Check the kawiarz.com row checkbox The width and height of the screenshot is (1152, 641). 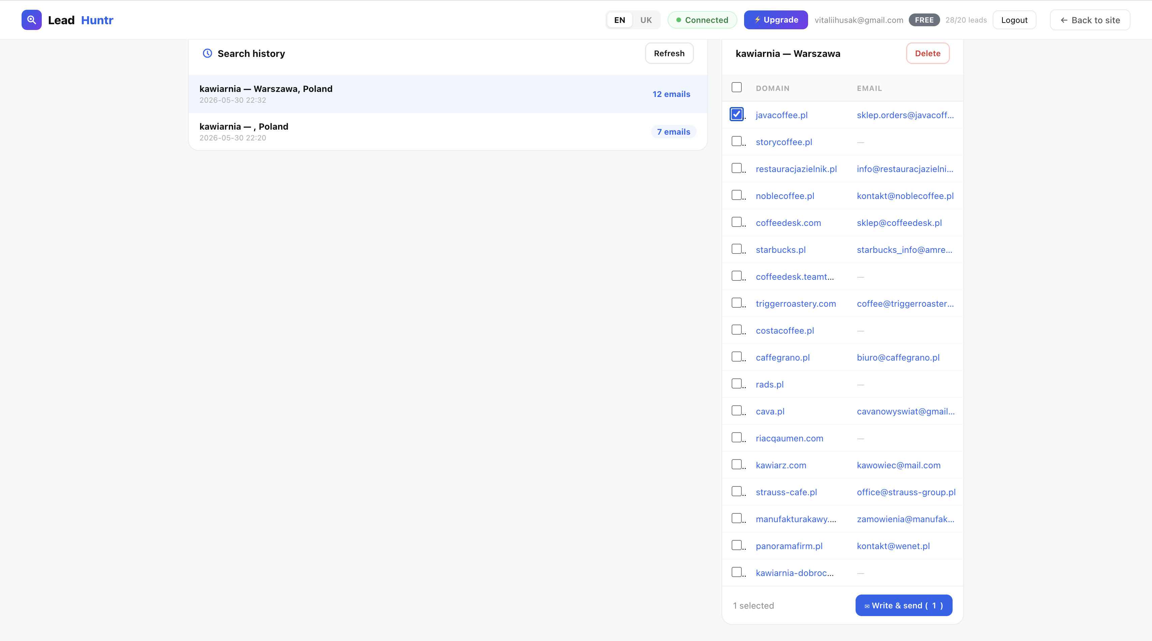737,464
